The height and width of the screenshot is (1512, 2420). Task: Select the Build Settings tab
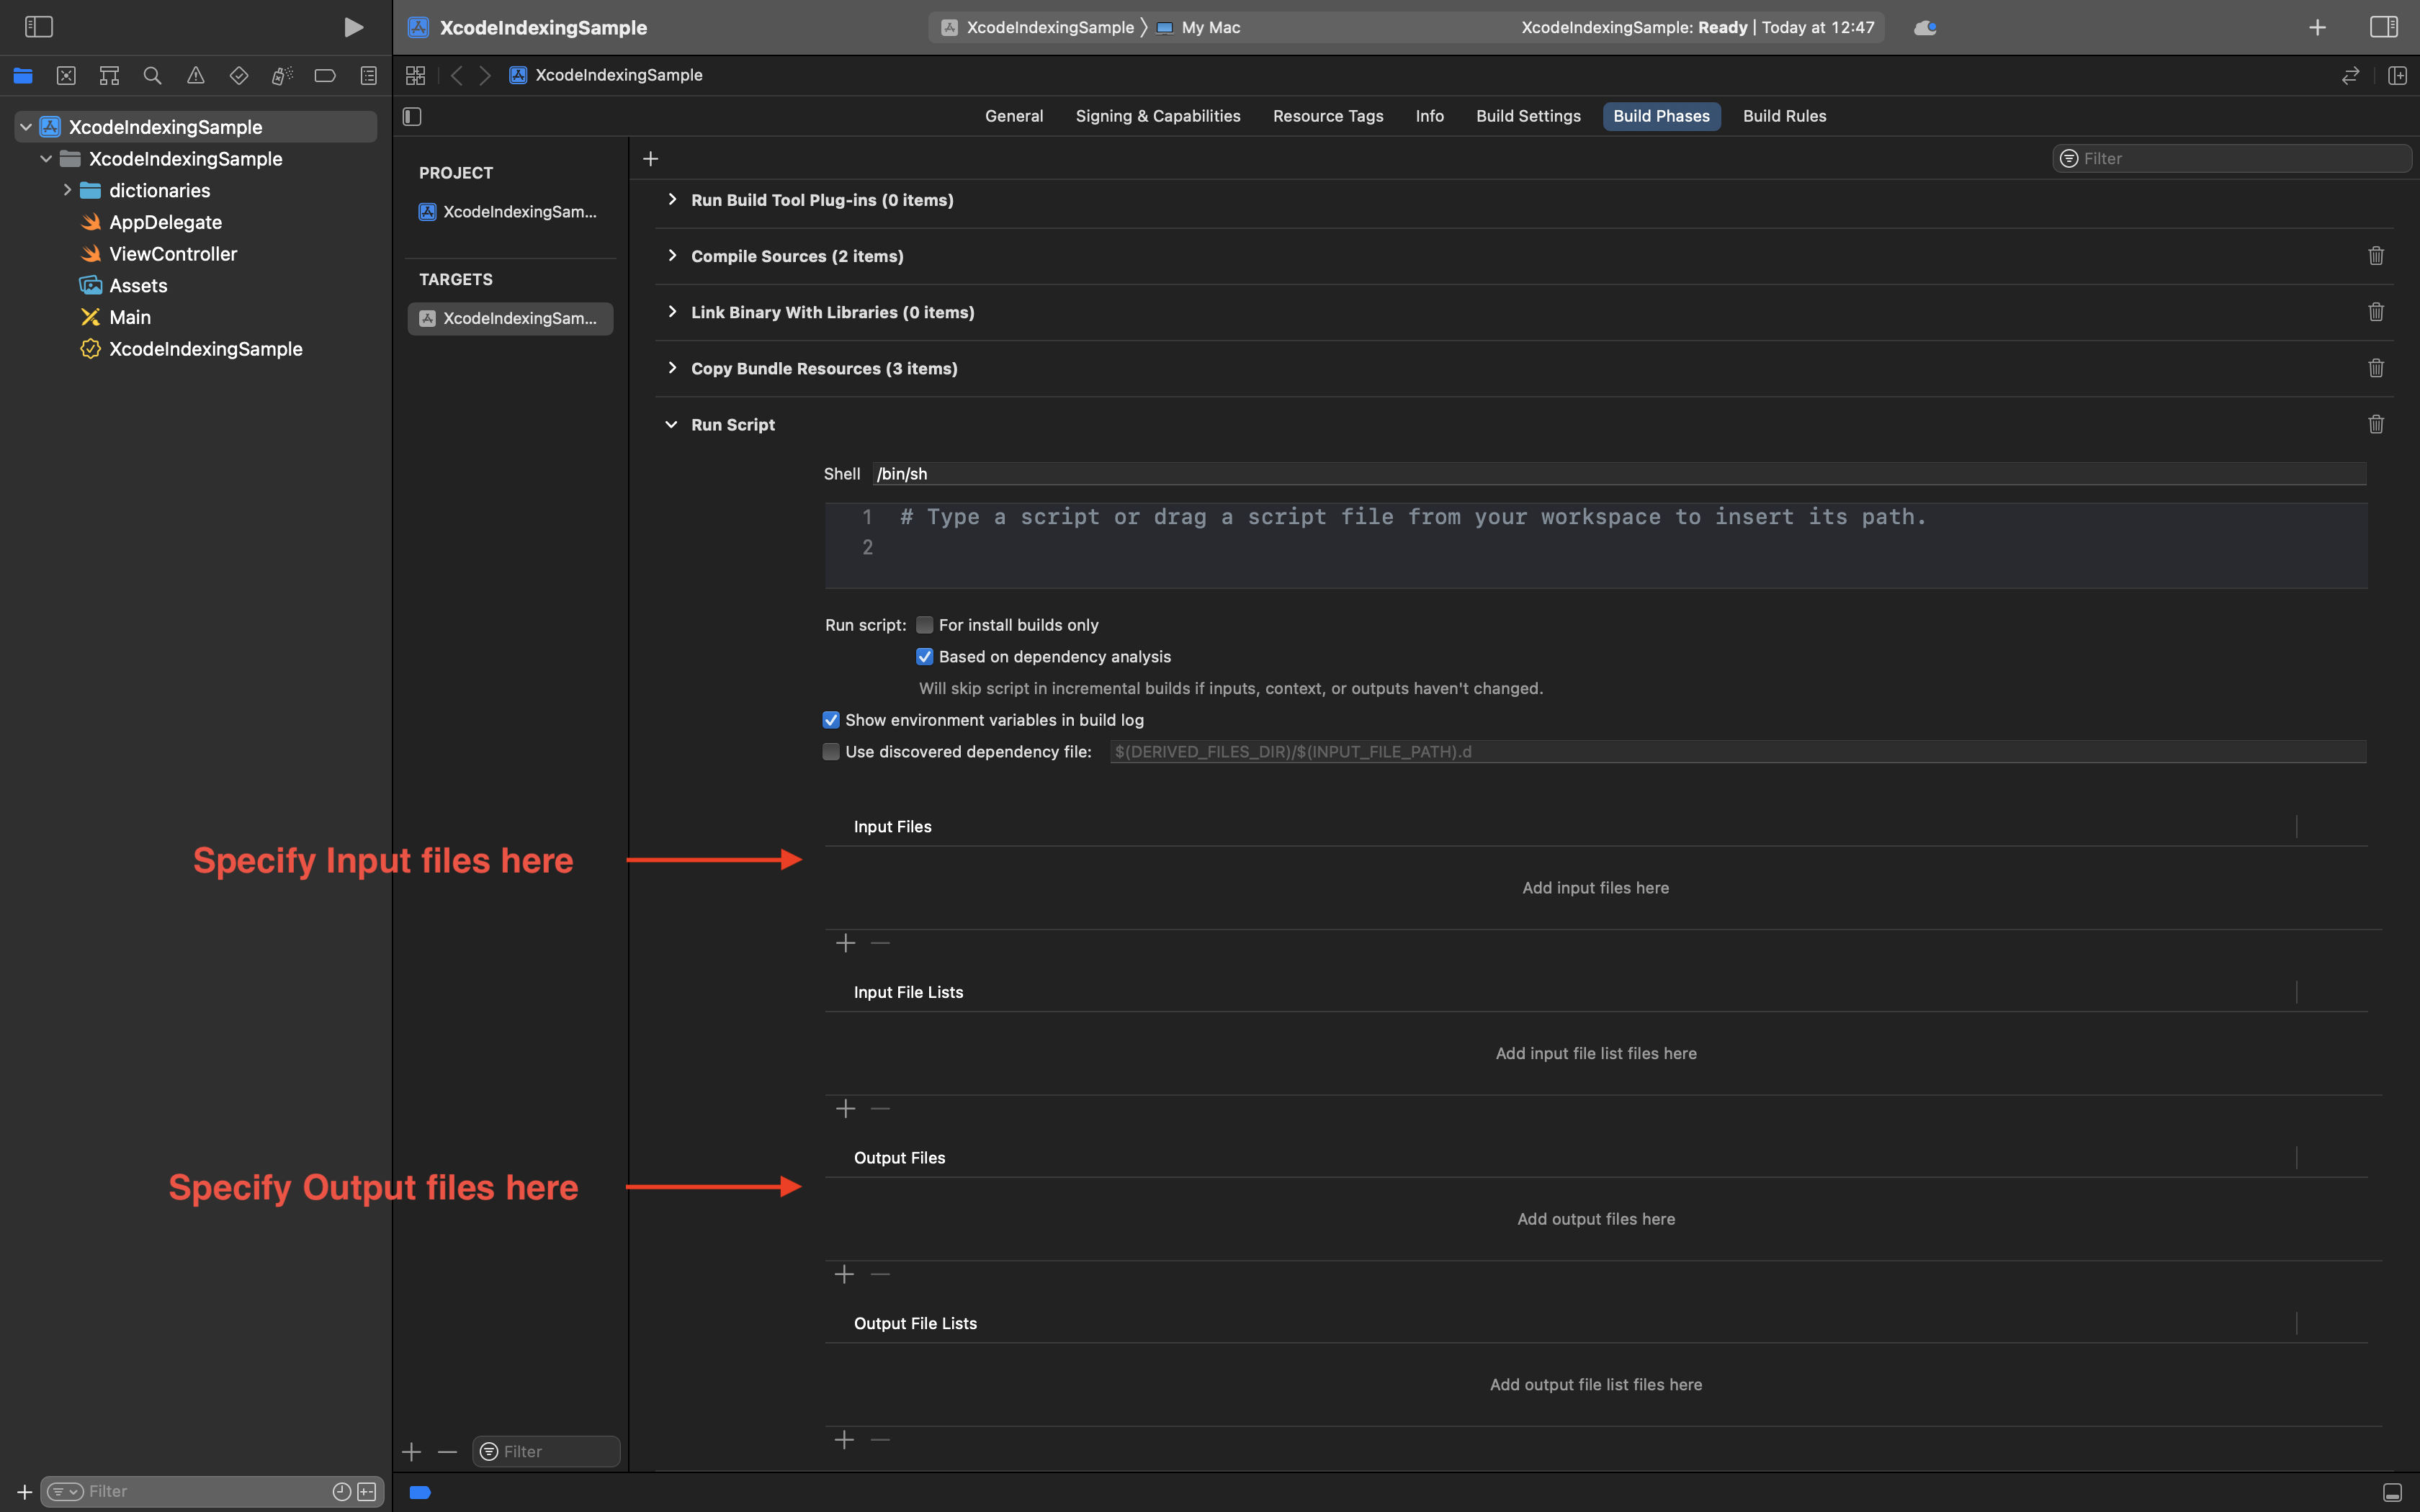[x=1528, y=117]
